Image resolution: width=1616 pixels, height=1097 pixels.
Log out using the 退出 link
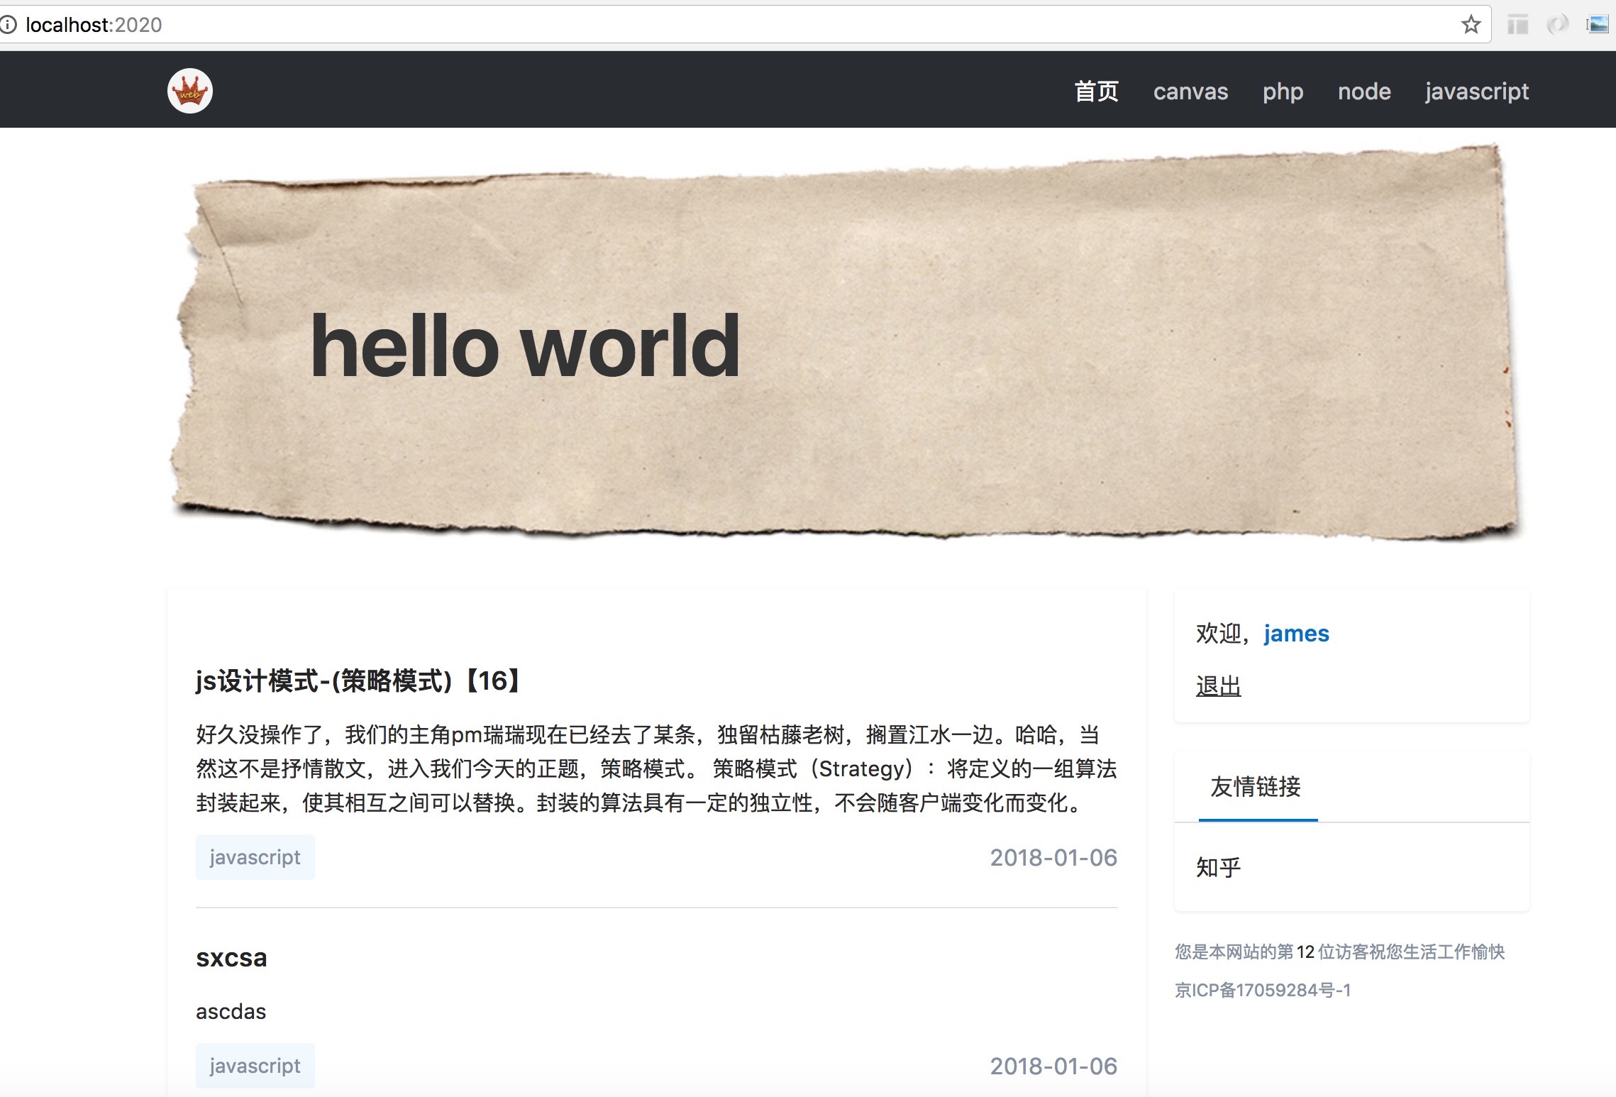click(x=1218, y=685)
